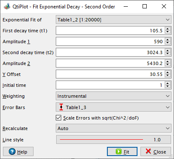Click the QtiPlot application icon in title bar

click(7, 6)
